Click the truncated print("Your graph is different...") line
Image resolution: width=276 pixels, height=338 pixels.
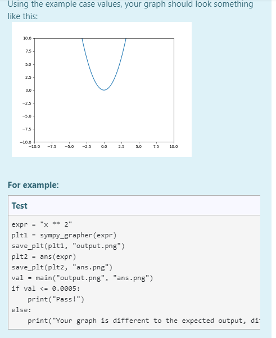click(144, 321)
